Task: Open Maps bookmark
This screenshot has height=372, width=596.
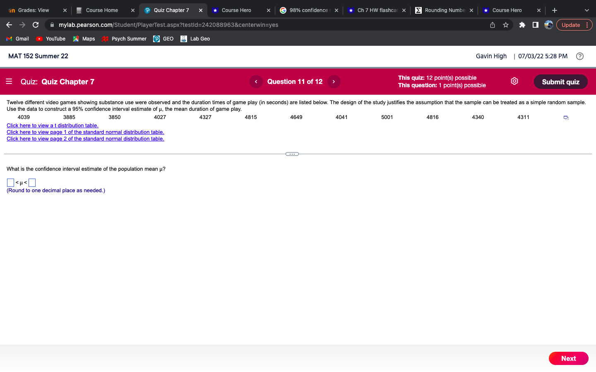Action: 84,39
